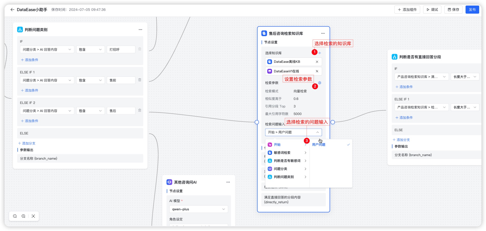Image resolution: width=486 pixels, height=231 pixels.
Task: Click the 售前 condition value input field
Action: click(x=121, y=80)
